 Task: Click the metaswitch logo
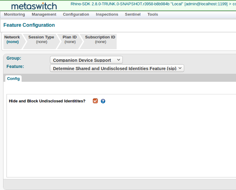(x=34, y=6)
